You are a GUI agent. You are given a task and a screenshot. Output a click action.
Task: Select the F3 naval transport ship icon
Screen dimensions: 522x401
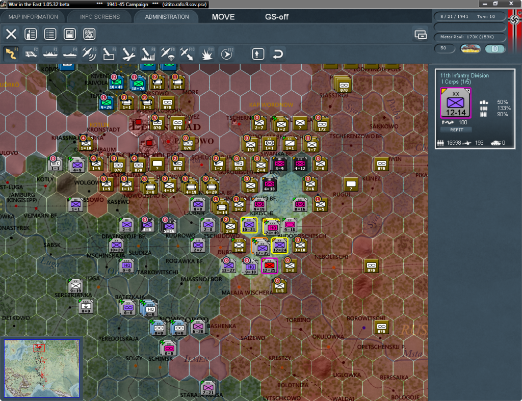(50, 54)
